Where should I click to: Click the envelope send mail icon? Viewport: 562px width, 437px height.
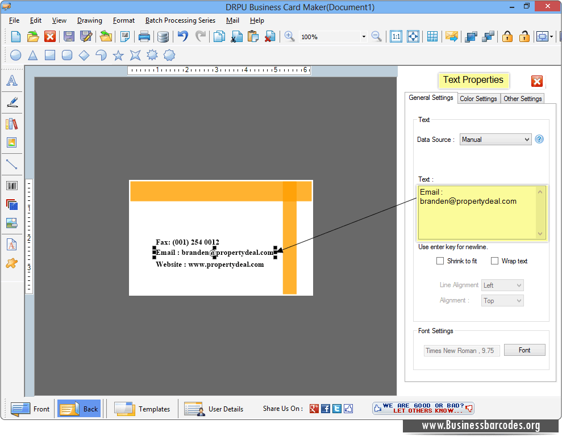(452, 36)
